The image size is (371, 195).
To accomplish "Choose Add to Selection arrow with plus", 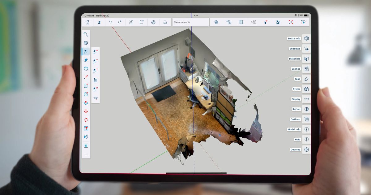I will point(96,52).
